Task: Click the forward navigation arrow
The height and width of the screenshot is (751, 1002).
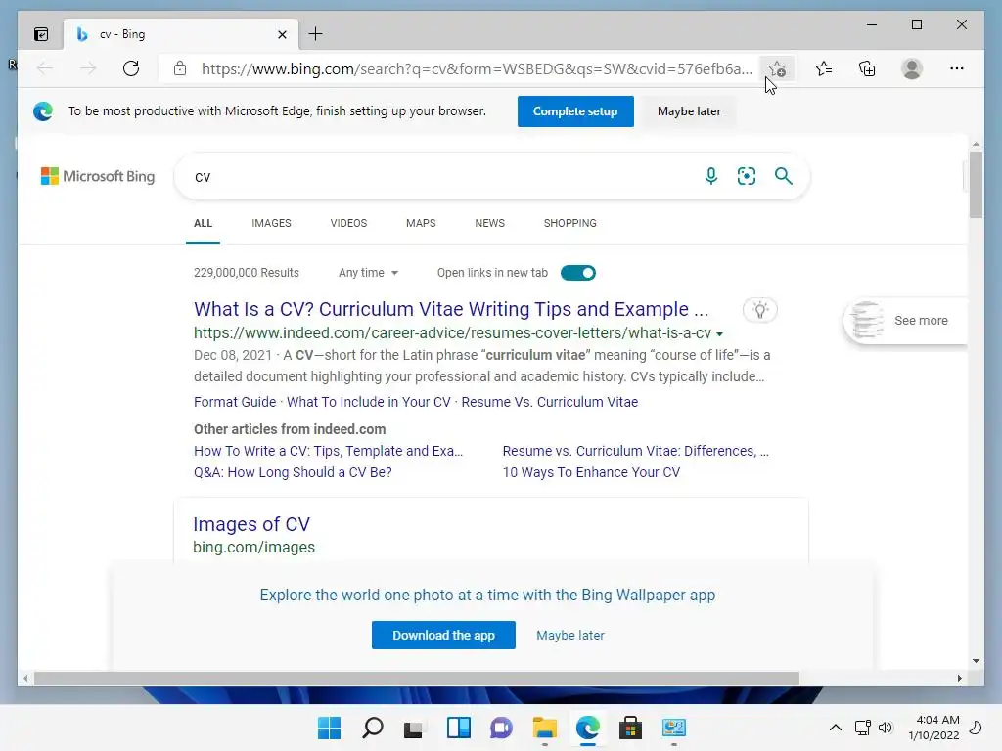Action: (x=88, y=68)
